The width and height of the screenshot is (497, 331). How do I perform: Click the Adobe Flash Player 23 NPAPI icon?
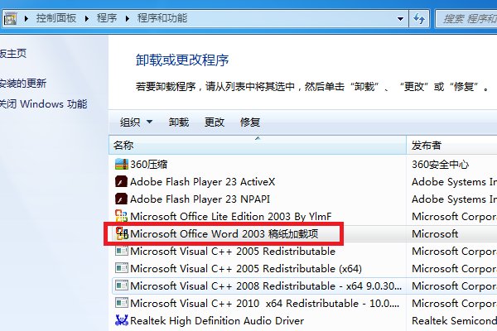tap(121, 199)
